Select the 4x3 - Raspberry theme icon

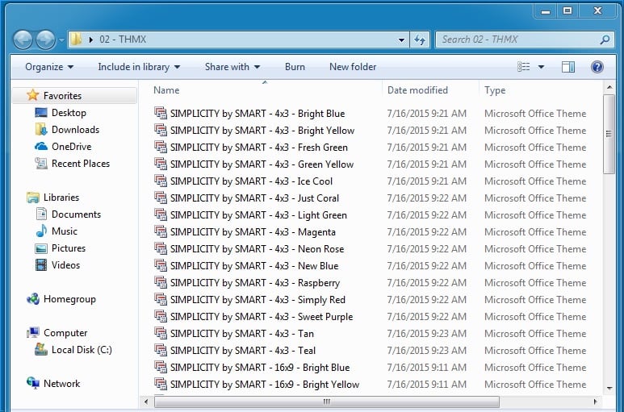click(x=161, y=282)
